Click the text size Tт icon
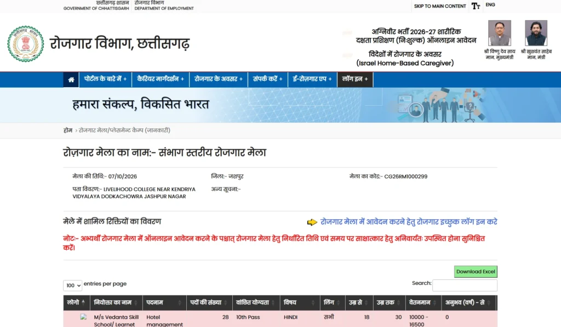The image size is (561, 327). [476, 6]
